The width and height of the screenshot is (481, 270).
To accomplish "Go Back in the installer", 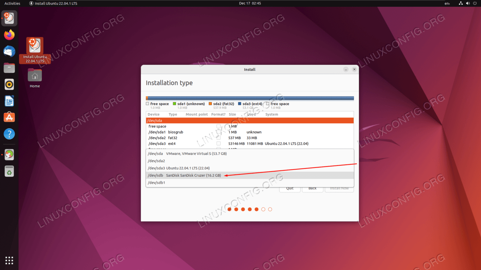I will point(313,188).
